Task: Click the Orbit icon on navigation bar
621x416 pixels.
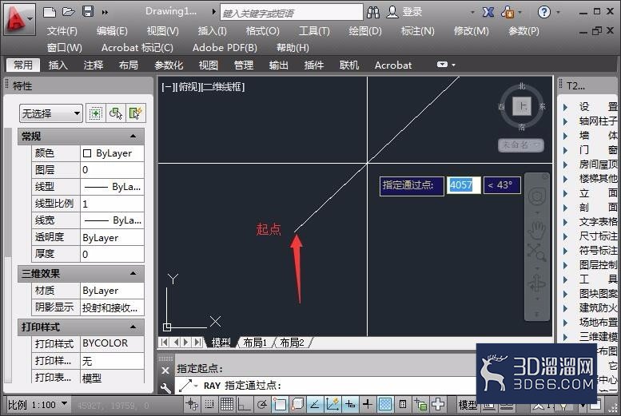Action: [x=536, y=283]
